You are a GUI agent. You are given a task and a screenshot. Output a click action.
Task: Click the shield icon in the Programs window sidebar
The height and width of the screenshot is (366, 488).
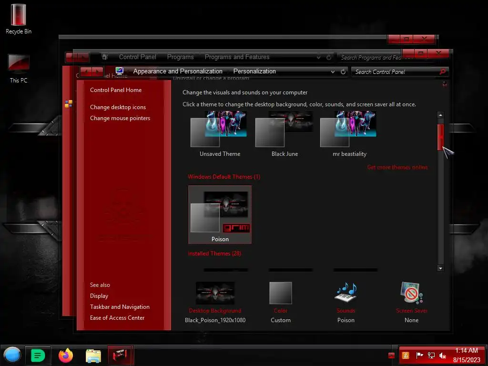[x=69, y=103]
